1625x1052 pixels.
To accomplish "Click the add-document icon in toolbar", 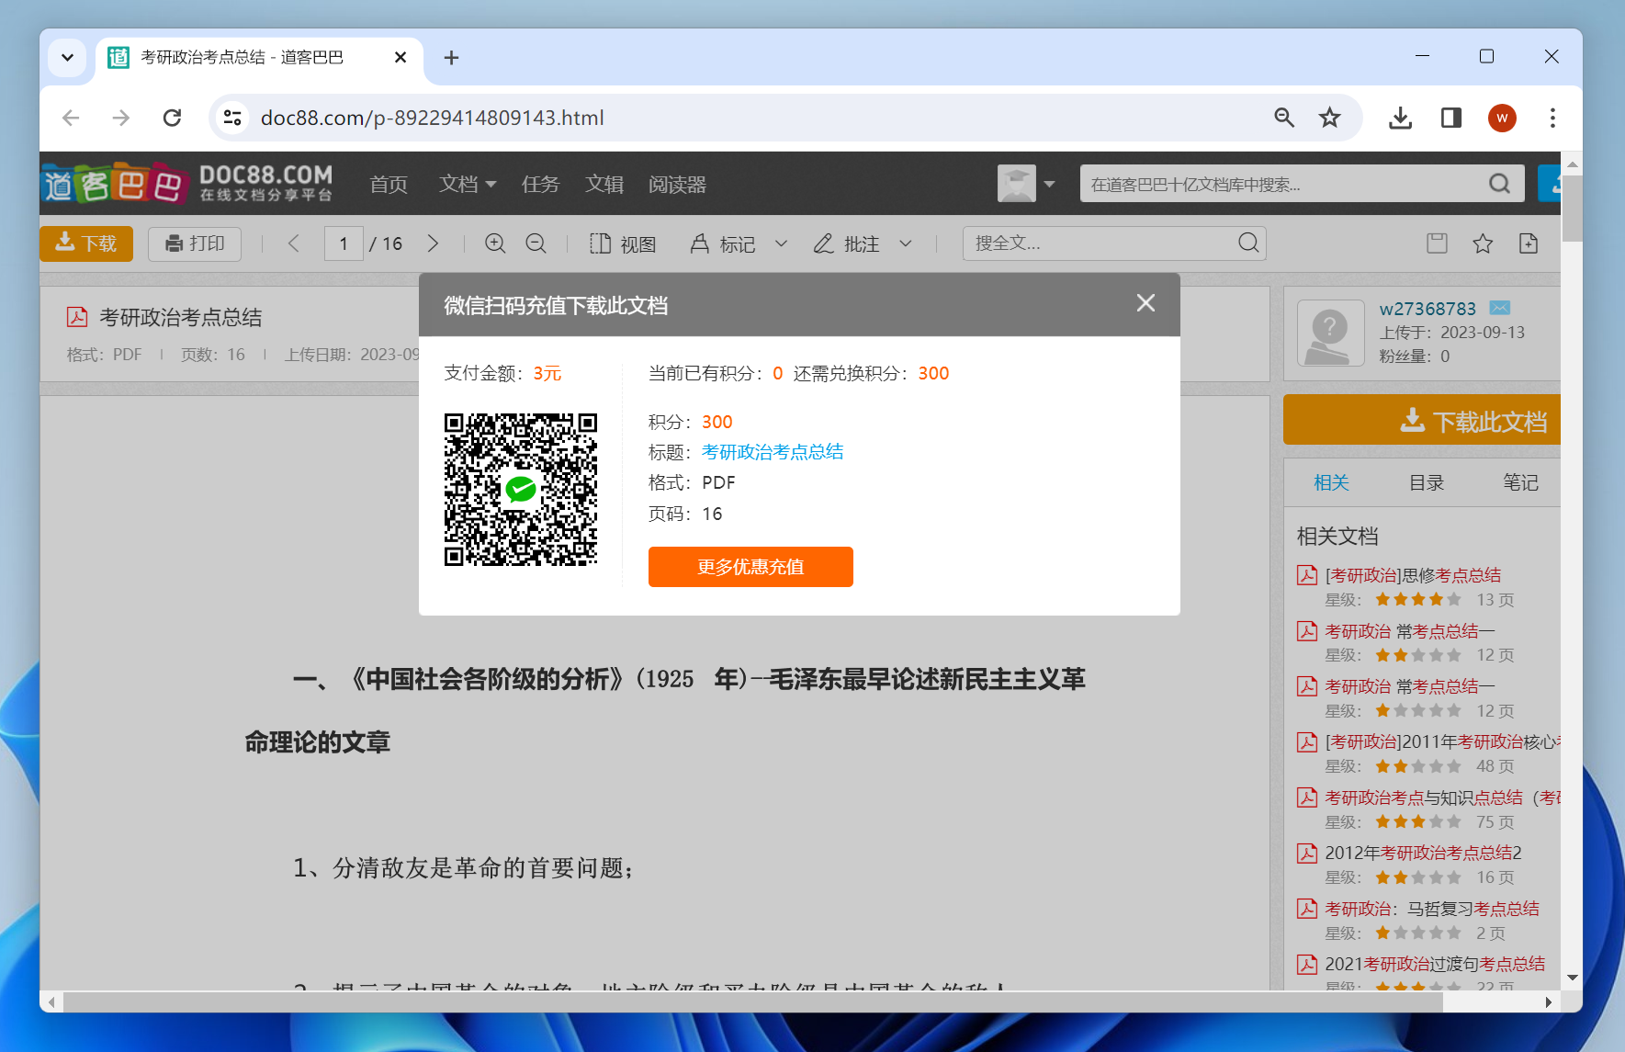I will 1529,243.
